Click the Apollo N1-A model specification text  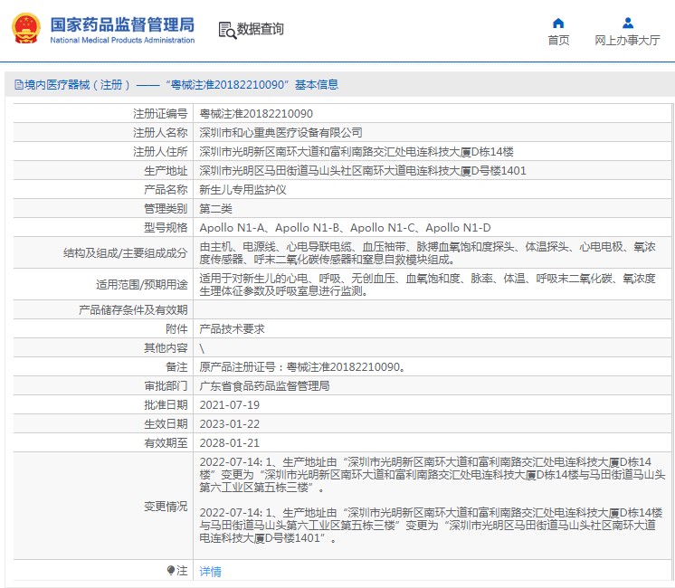(232, 228)
